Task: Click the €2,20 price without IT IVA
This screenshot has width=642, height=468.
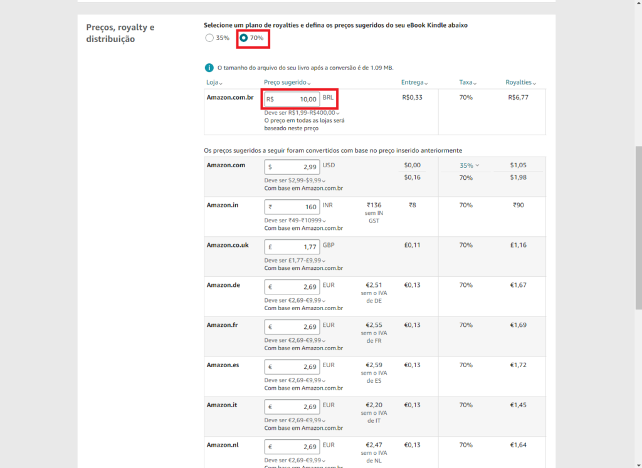Action: coord(374,405)
